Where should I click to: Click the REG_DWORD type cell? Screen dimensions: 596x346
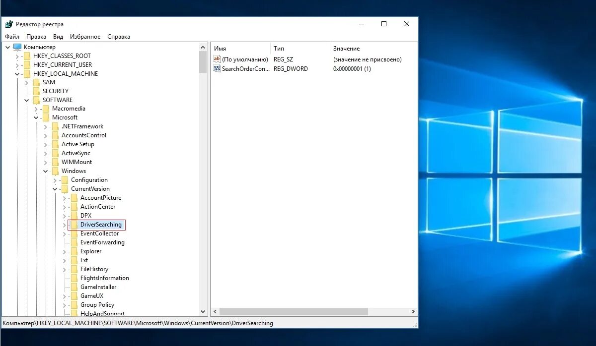click(x=291, y=69)
